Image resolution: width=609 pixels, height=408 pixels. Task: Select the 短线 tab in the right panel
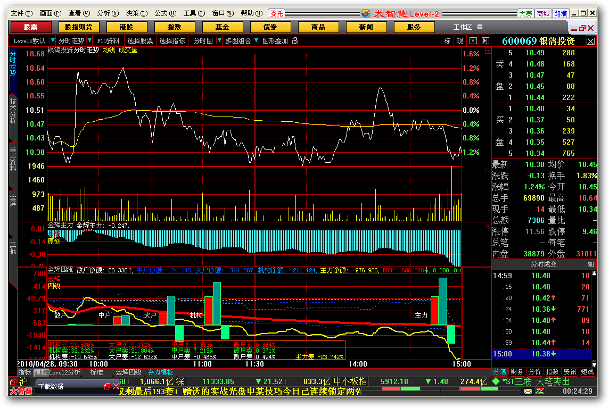pos(587,372)
